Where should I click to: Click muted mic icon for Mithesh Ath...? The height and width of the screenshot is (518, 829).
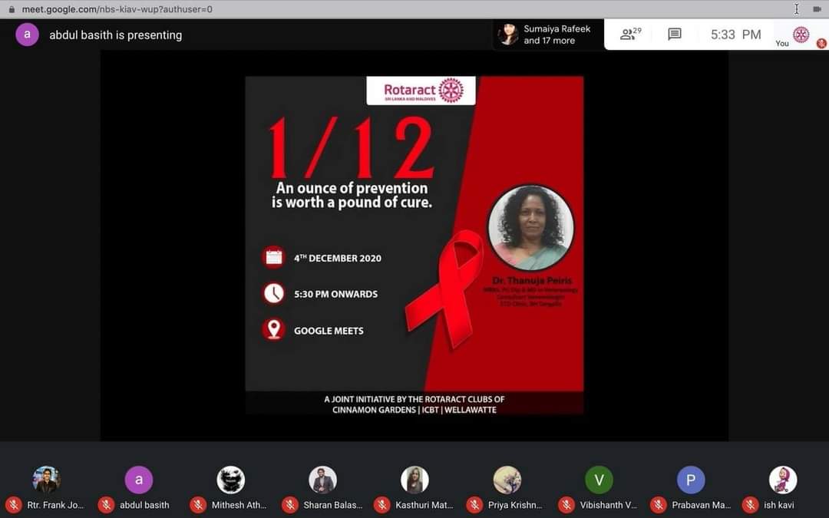click(x=198, y=505)
